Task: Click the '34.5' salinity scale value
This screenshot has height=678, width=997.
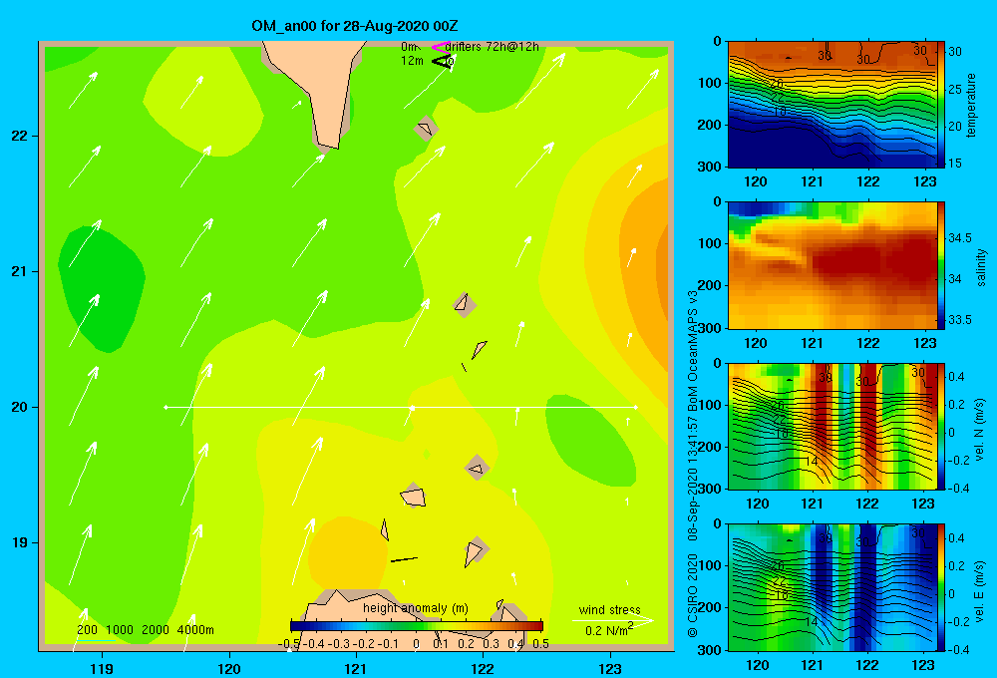Action: (959, 238)
